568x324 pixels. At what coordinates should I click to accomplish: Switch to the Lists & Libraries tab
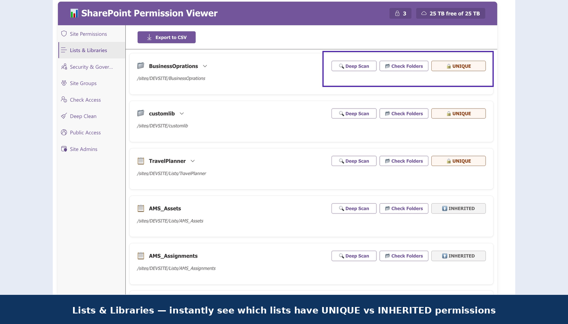(x=88, y=50)
